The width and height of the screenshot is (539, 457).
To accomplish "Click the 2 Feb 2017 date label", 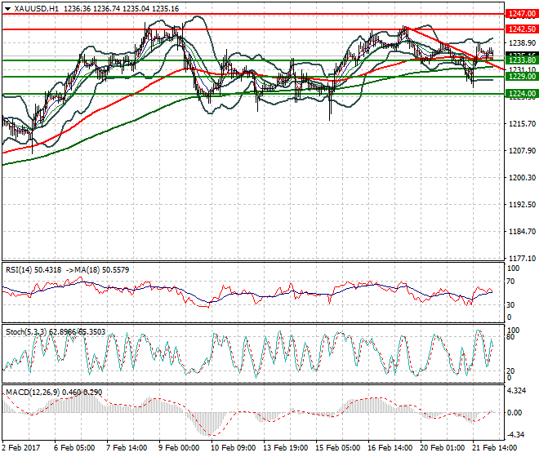I will tap(21, 448).
